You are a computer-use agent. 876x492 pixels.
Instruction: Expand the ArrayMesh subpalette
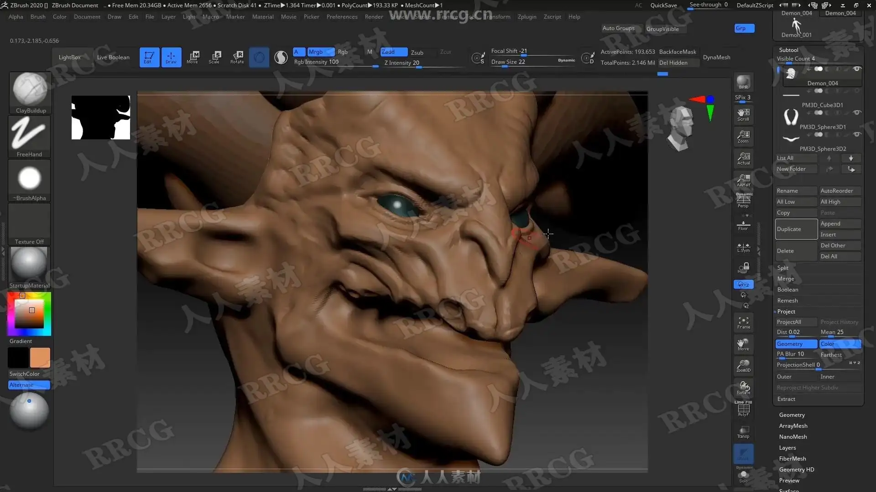[x=793, y=426]
